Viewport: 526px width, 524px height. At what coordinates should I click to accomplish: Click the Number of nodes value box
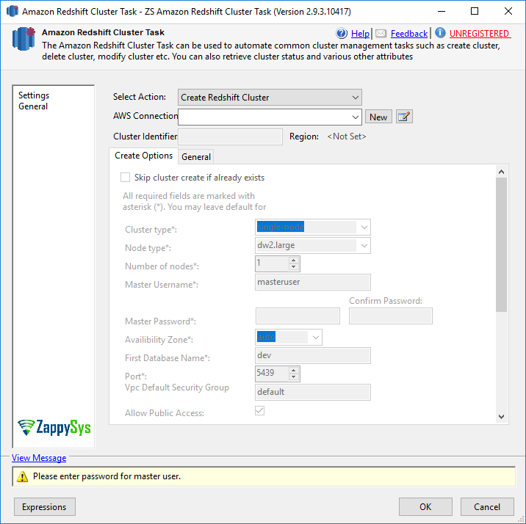(x=272, y=263)
